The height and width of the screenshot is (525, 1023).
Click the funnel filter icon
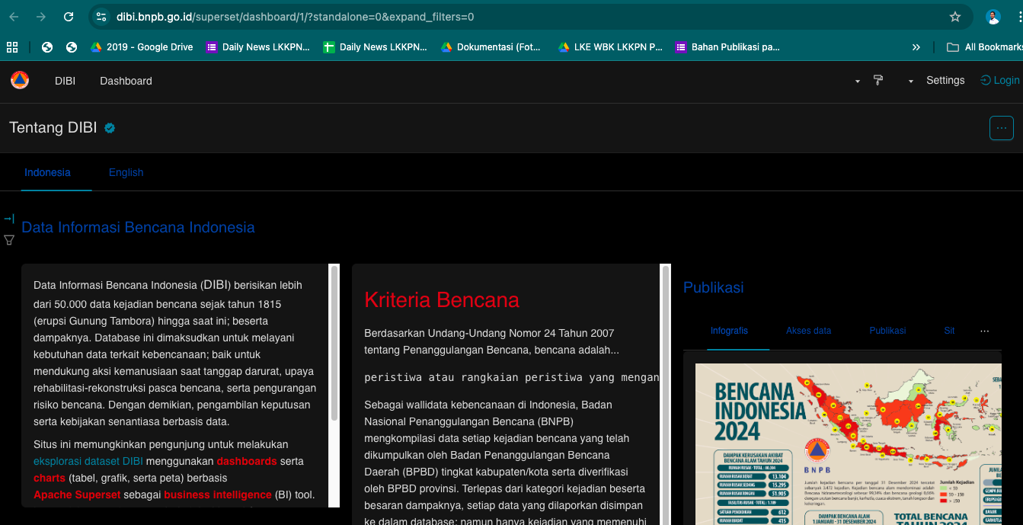tap(9, 240)
